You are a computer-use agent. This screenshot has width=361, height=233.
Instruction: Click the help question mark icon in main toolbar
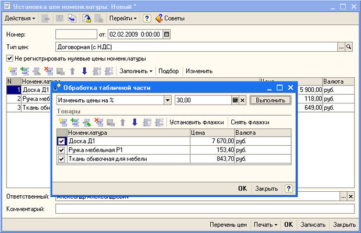tap(147, 19)
